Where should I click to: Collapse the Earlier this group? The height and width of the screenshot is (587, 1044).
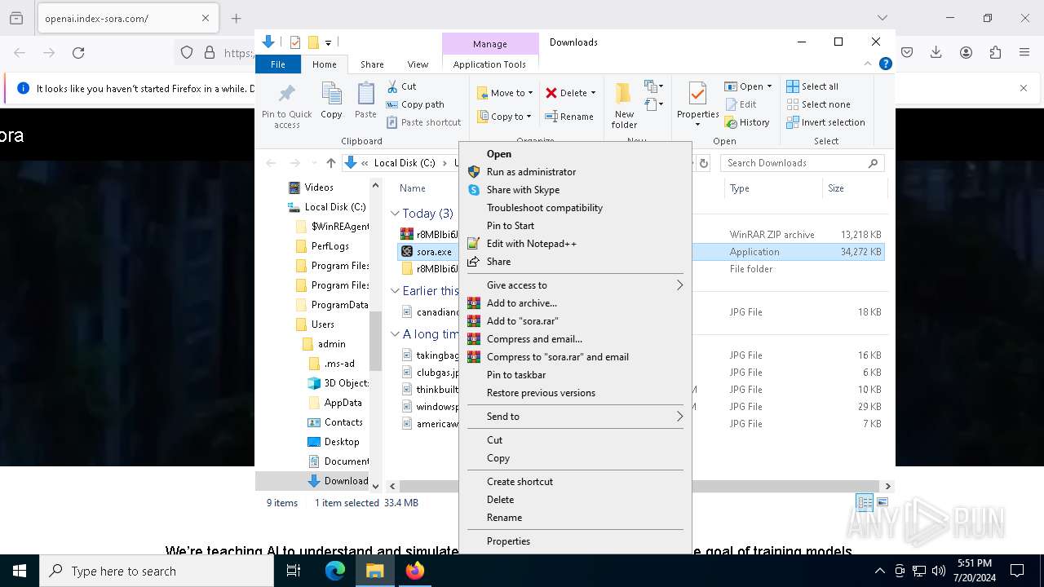[395, 291]
